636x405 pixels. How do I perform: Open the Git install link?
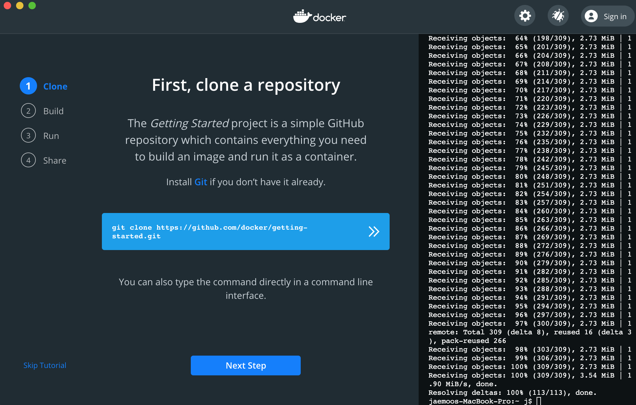(x=201, y=182)
